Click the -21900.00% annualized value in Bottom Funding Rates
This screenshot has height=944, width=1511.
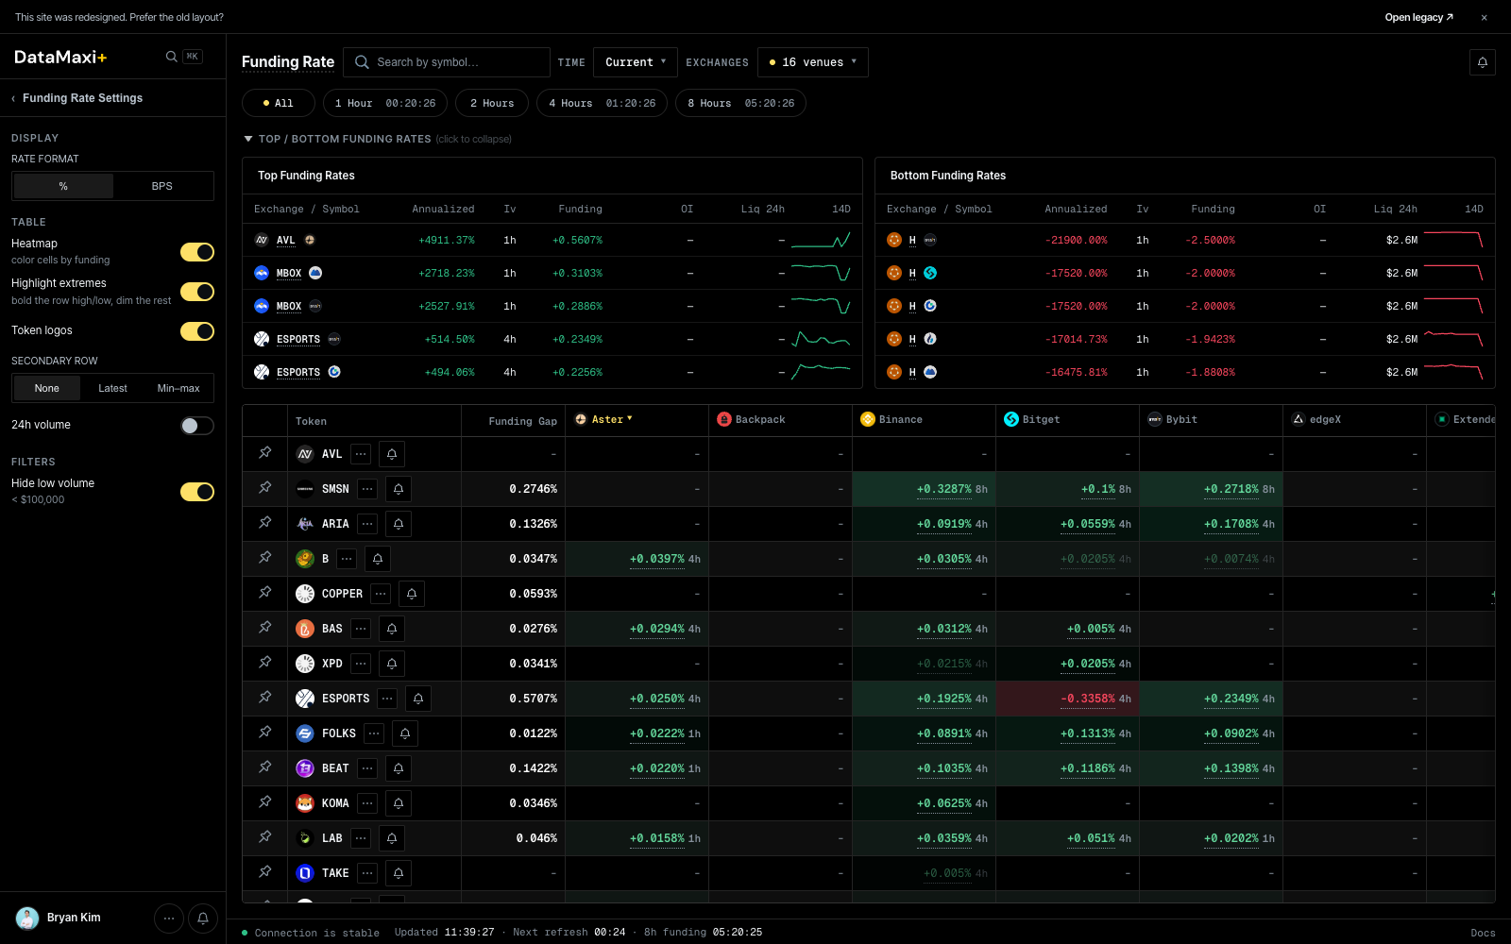point(1076,240)
